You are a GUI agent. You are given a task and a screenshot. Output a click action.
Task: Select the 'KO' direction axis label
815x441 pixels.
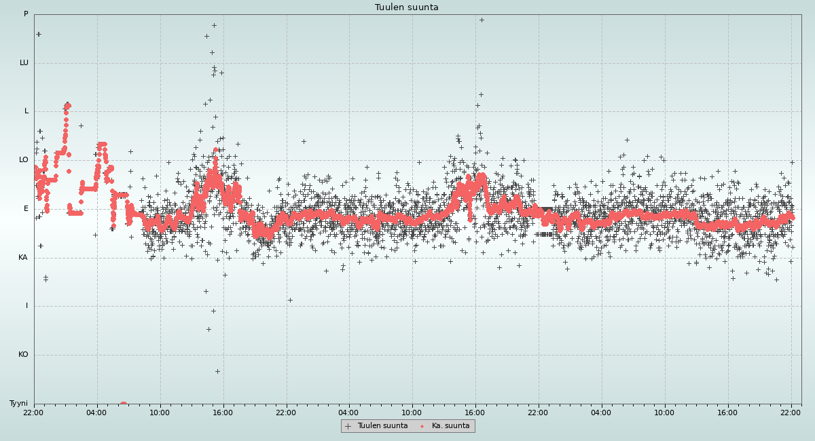coord(23,355)
